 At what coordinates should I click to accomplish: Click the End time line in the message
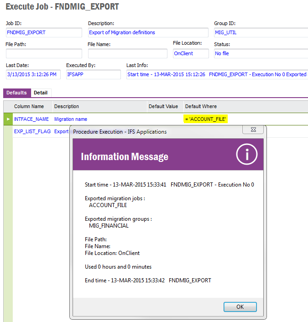pos(148,280)
